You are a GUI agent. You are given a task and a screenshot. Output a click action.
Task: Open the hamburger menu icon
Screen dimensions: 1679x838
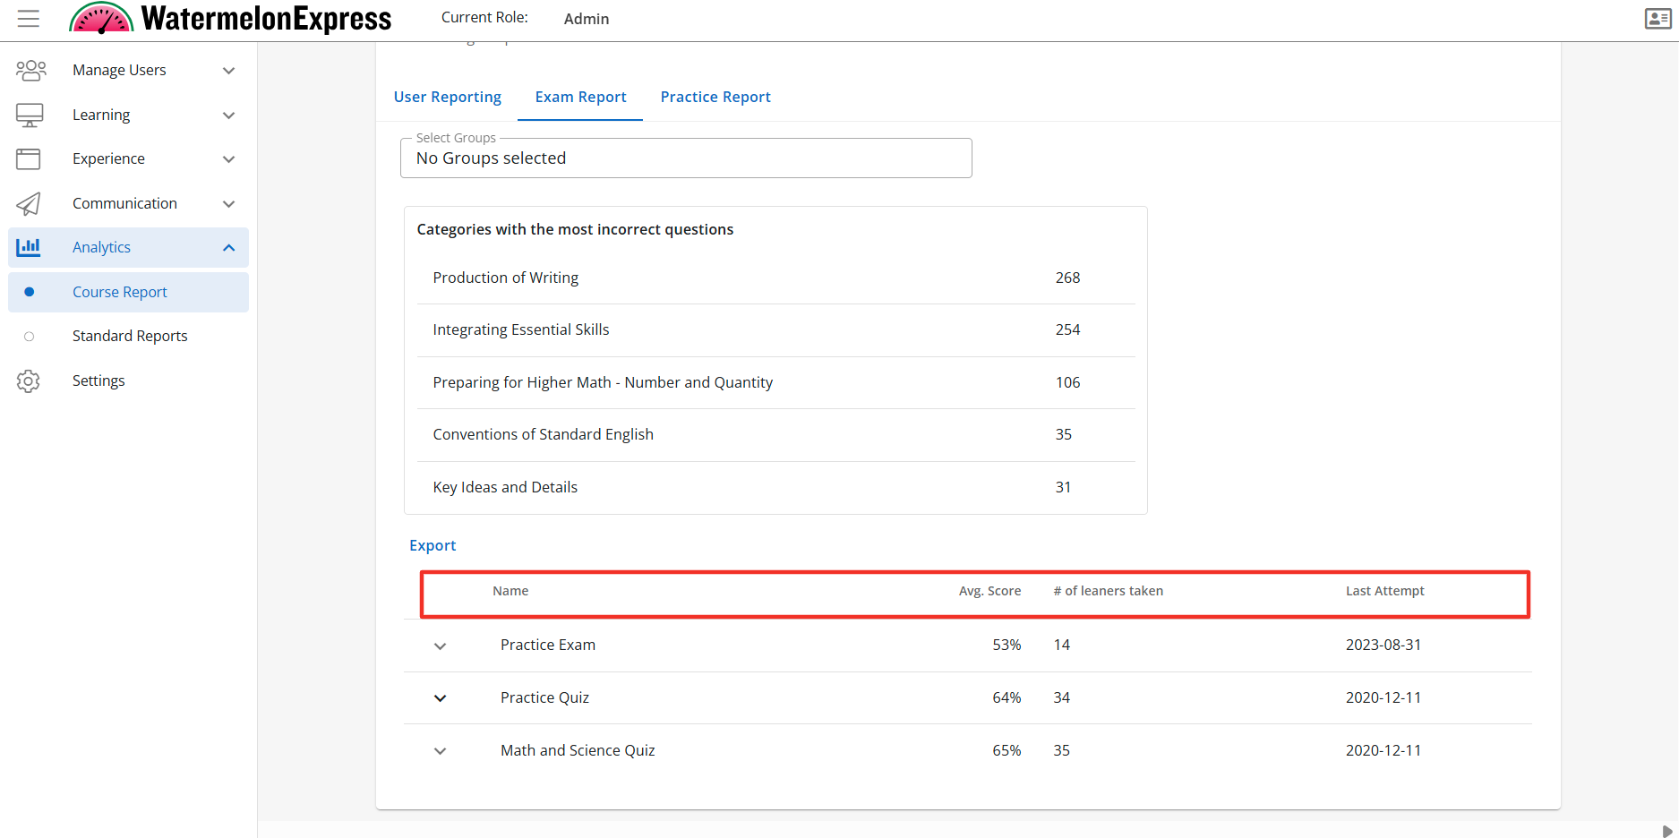[x=29, y=19]
